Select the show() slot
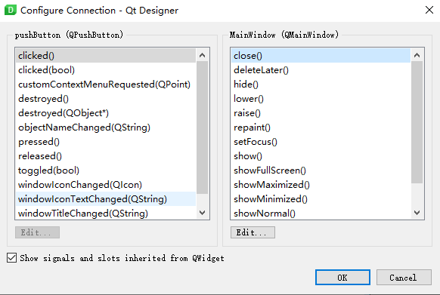 (321, 155)
